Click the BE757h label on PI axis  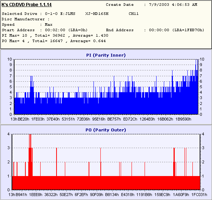114,119
